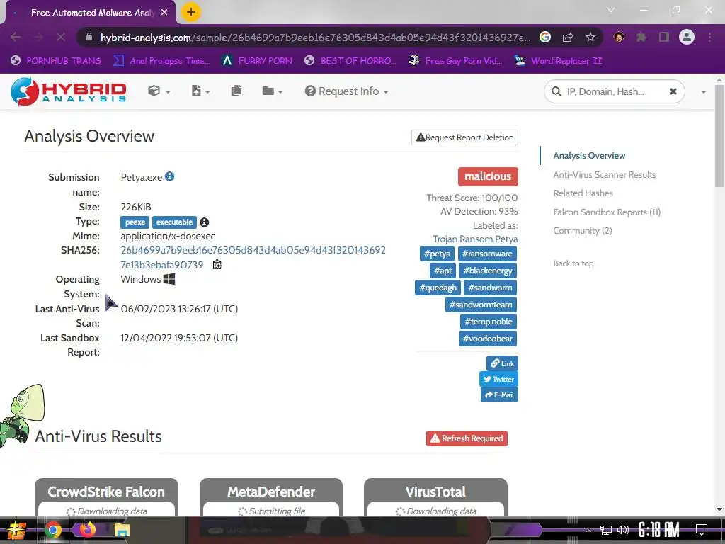Click the Windows logo icon

169,279
